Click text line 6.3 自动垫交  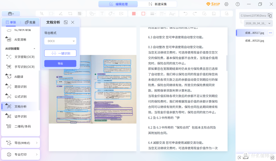tap(176, 37)
